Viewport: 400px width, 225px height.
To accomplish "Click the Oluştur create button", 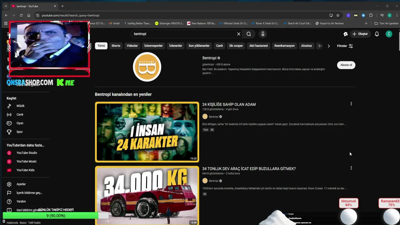I will click(x=360, y=34).
